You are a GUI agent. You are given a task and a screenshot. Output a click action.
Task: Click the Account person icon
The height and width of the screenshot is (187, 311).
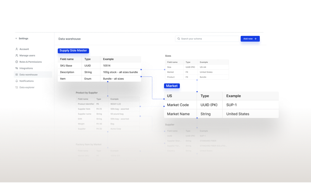pos(17,49)
